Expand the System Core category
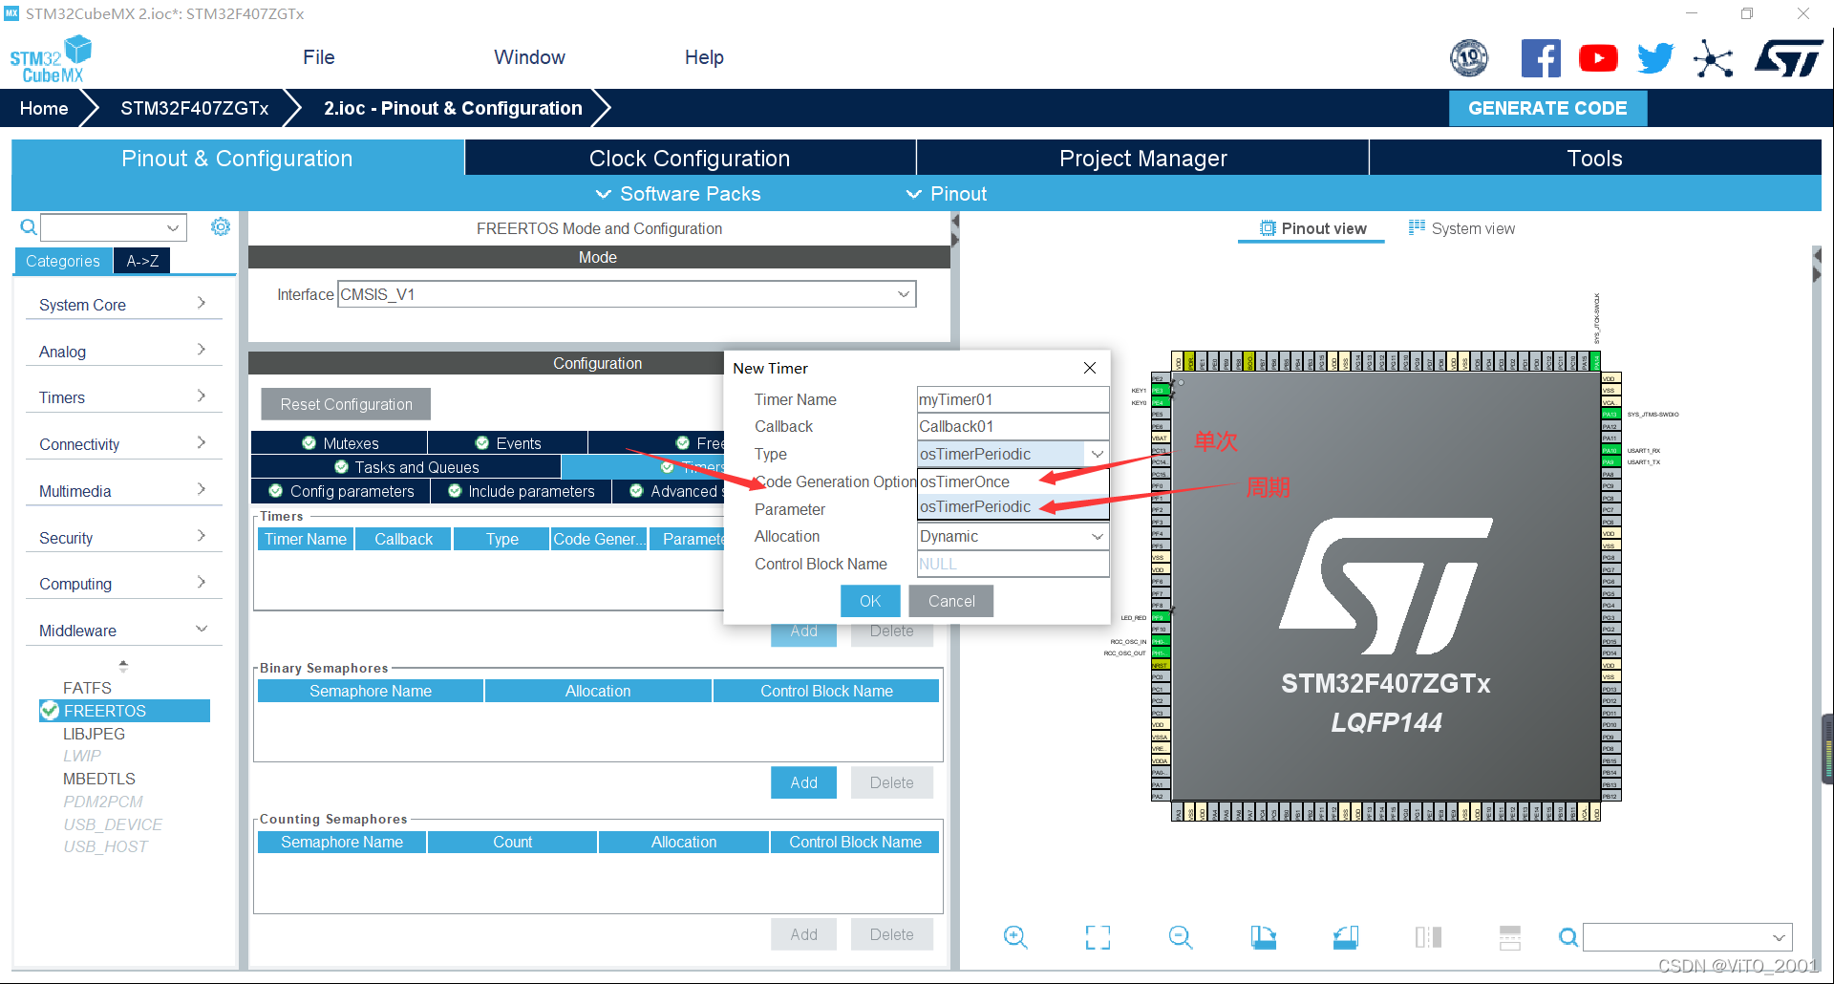Image resolution: width=1834 pixels, height=984 pixels. [123, 305]
